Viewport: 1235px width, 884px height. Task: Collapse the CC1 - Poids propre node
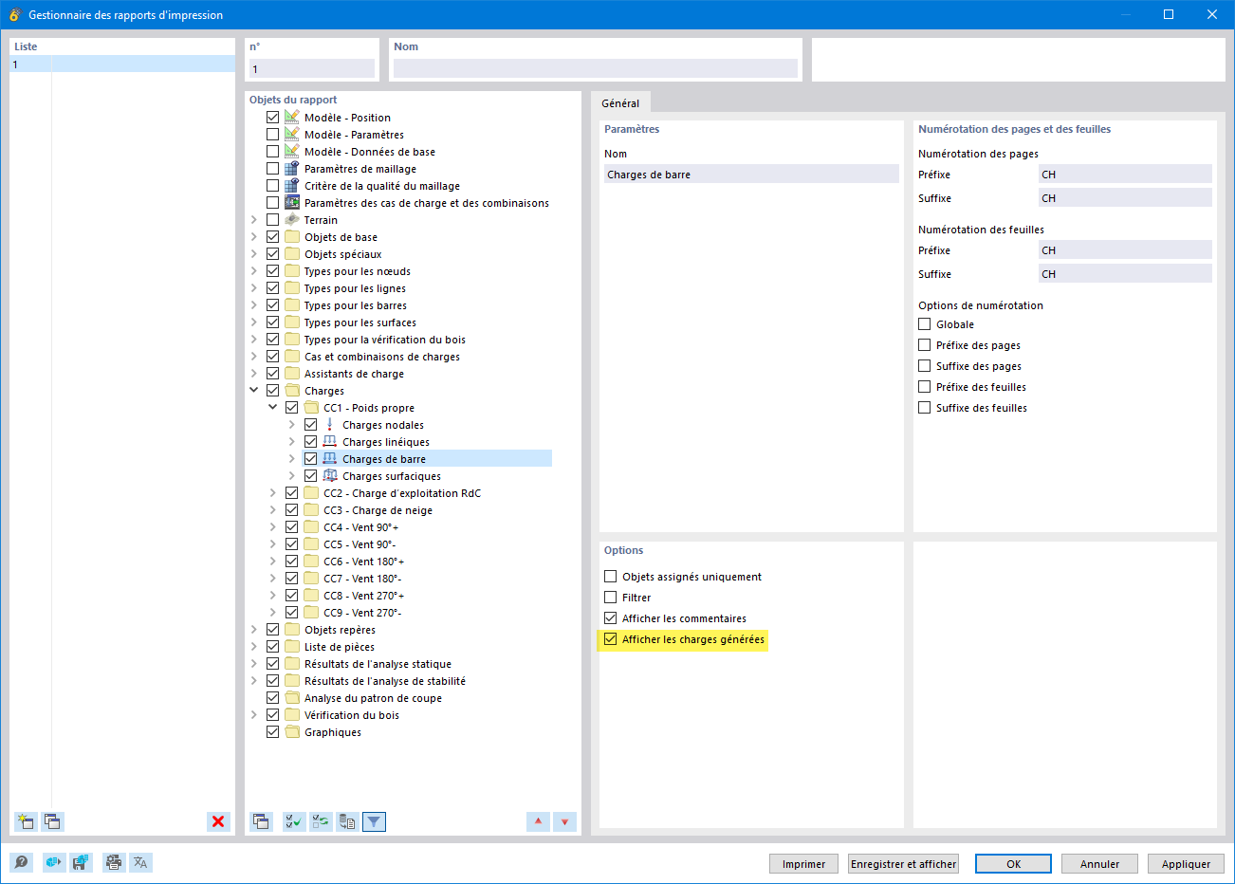[273, 408]
